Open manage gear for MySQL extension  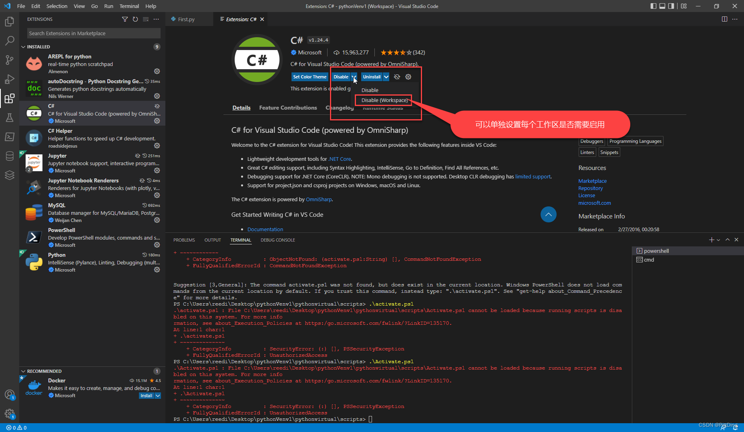[157, 220]
